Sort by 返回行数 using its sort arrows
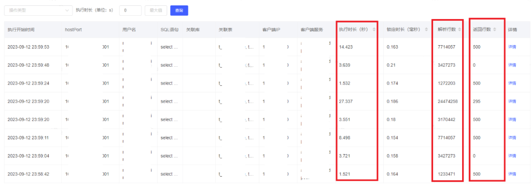The image size is (531, 184). click(x=495, y=29)
